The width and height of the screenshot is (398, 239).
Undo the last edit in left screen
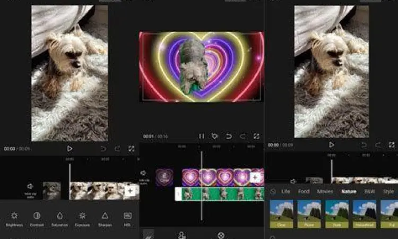(x=103, y=149)
